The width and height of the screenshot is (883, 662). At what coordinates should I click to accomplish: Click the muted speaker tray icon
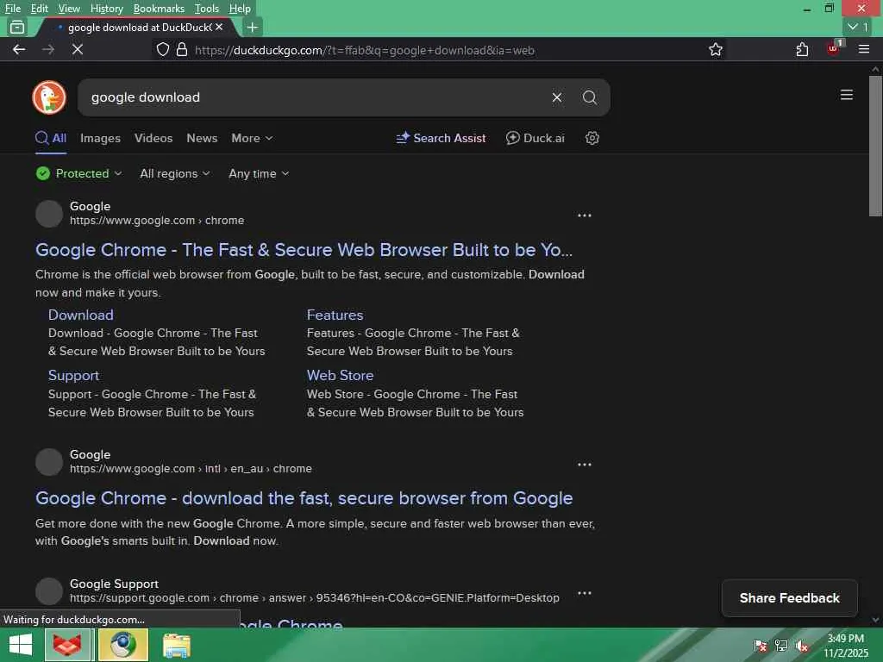tap(802, 646)
